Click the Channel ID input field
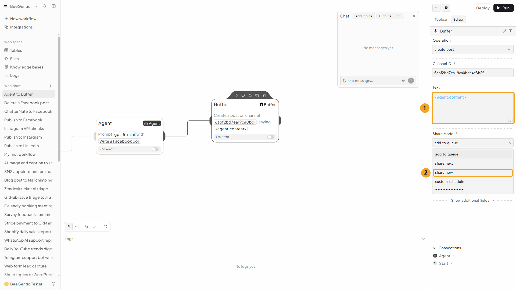This screenshot has width=516, height=290. pyautogui.click(x=473, y=73)
